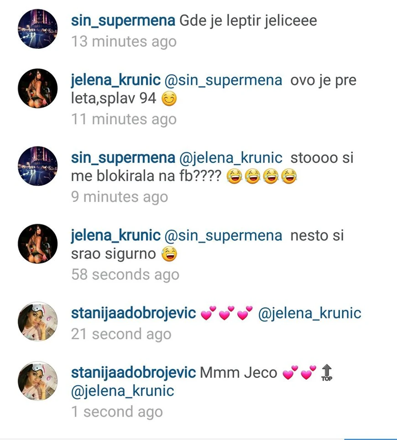
Task: Select sin_supermena's avatar beside "blokirala na fb" comment
Action: click(37, 166)
